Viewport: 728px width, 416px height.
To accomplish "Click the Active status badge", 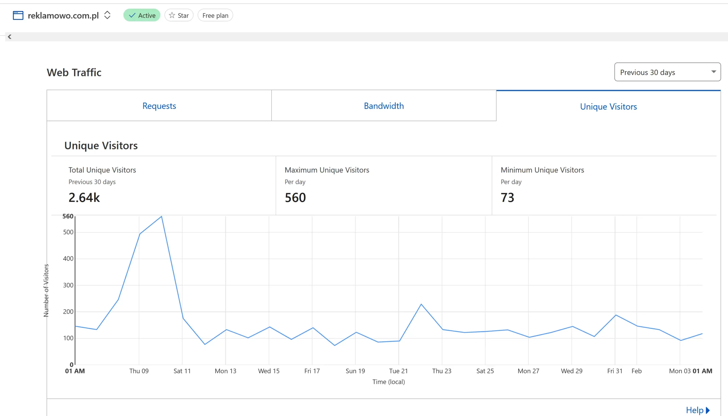I will pos(142,15).
